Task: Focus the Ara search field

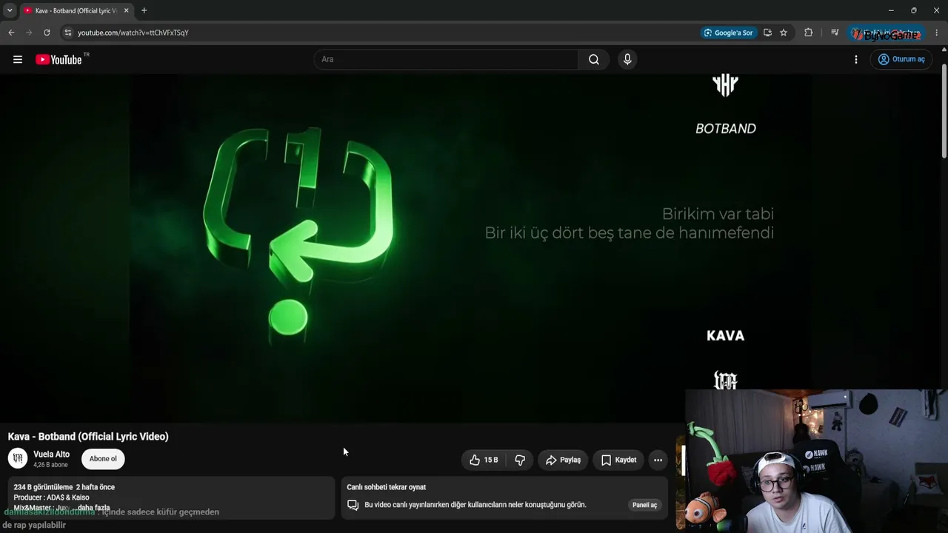Action: pyautogui.click(x=447, y=59)
